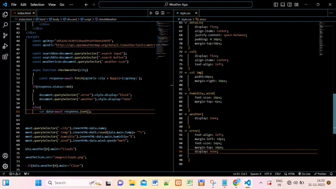Click the style.css vertical scrollbar thumb
Screen dimensions: 336x189
tap(335, 113)
